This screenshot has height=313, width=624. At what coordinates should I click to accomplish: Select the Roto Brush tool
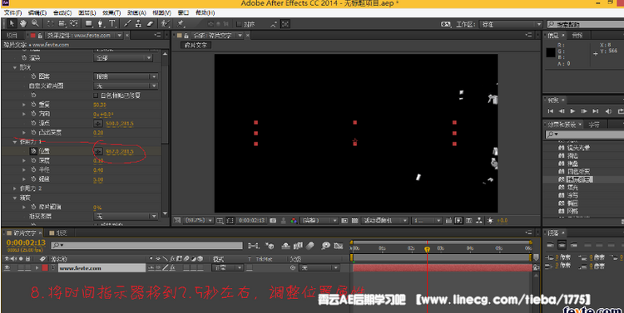(x=166, y=24)
